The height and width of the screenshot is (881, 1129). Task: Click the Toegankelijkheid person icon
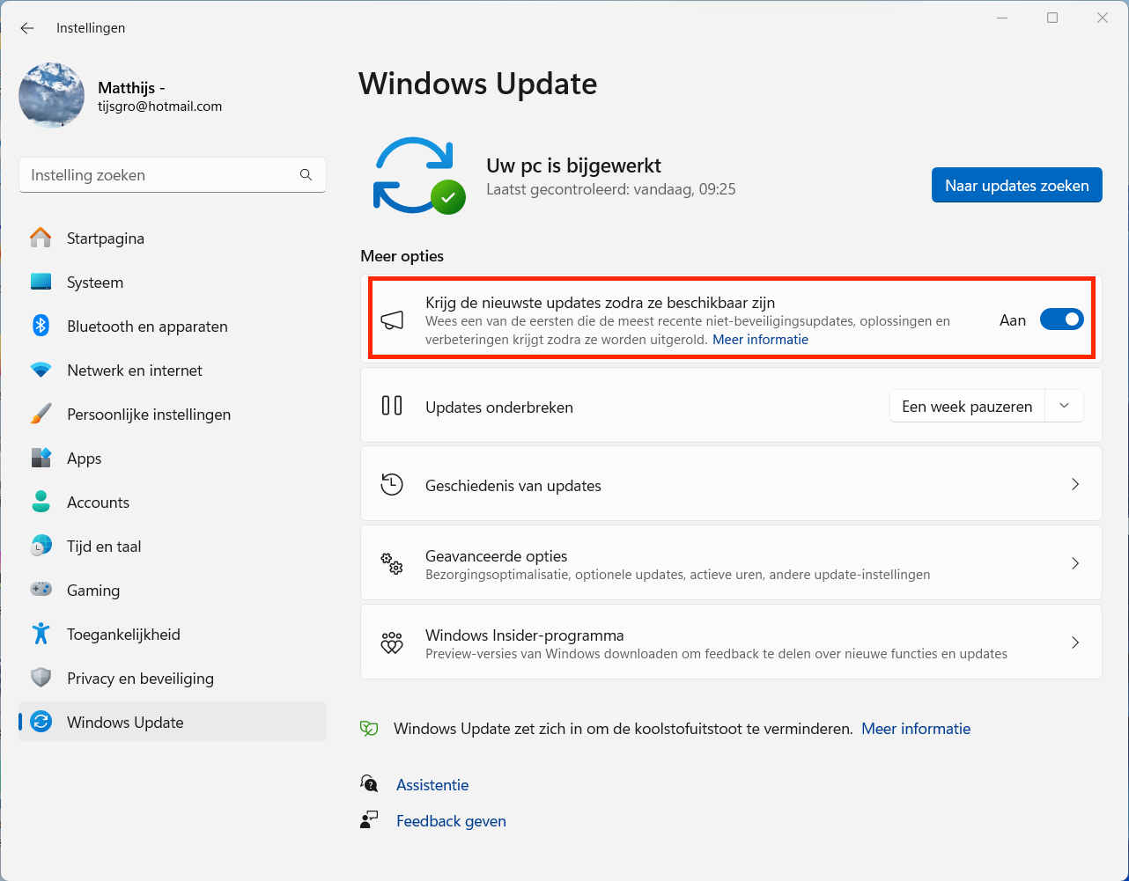[41, 634]
